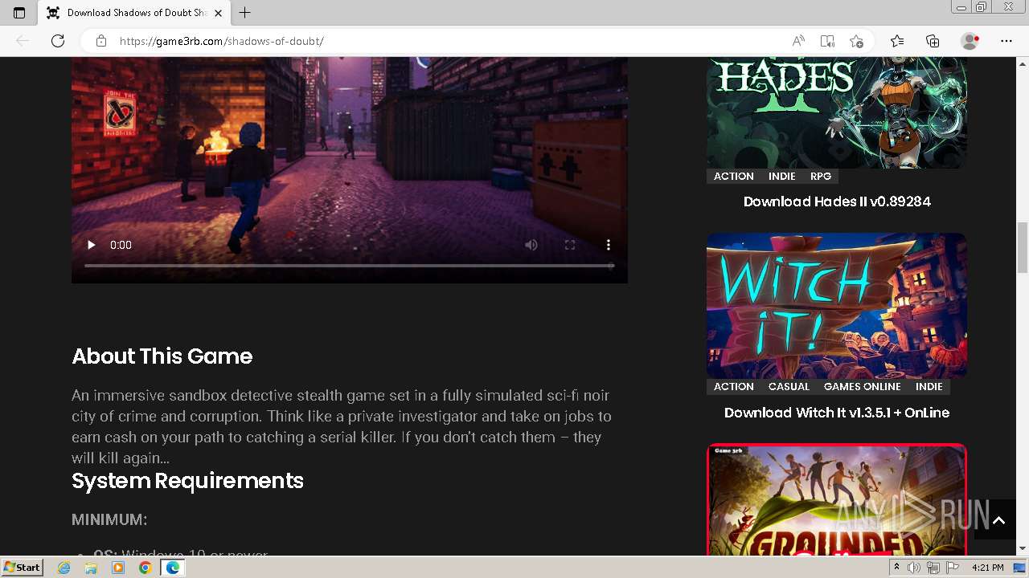Image resolution: width=1029 pixels, height=578 pixels.
Task: Select CASUAL tag under Witch It
Action: (x=789, y=387)
